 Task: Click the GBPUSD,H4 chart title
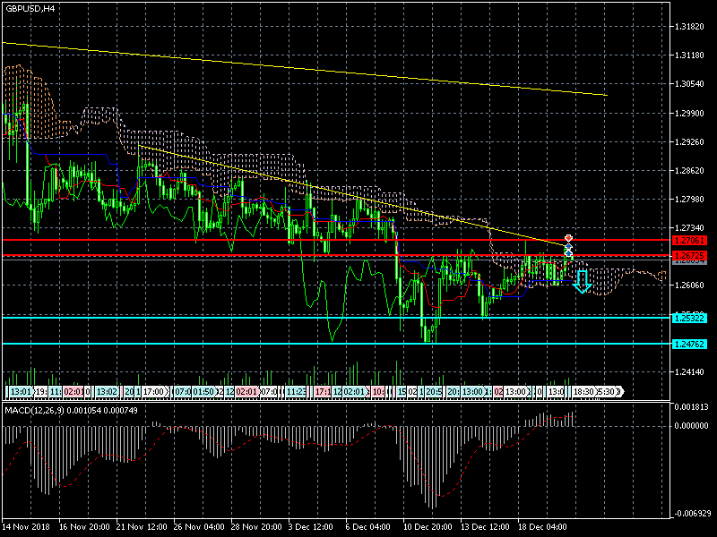click(29, 8)
